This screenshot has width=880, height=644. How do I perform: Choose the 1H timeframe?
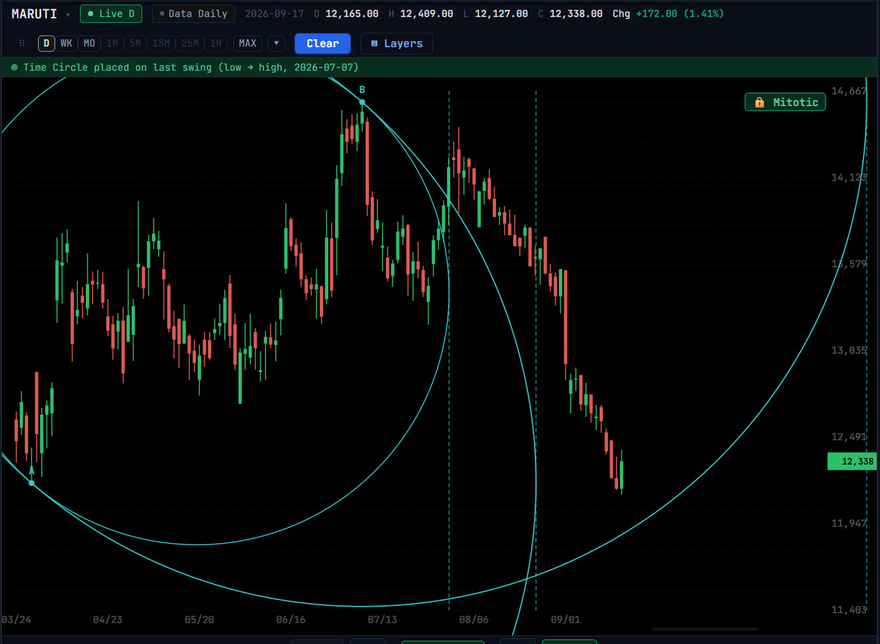[216, 43]
